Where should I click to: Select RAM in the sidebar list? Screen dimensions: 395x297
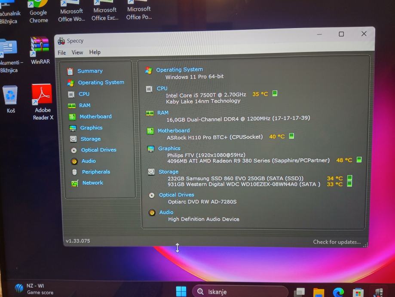(85, 105)
